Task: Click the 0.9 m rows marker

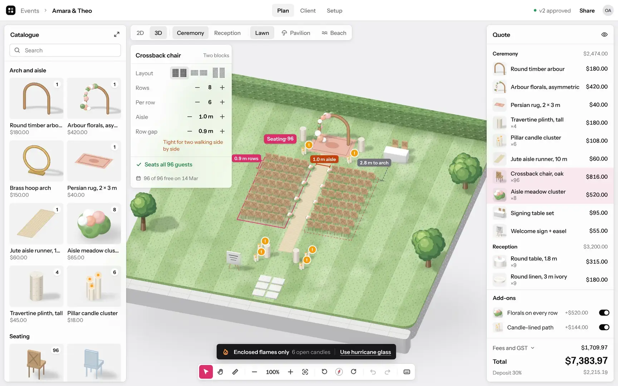Action: (x=246, y=158)
